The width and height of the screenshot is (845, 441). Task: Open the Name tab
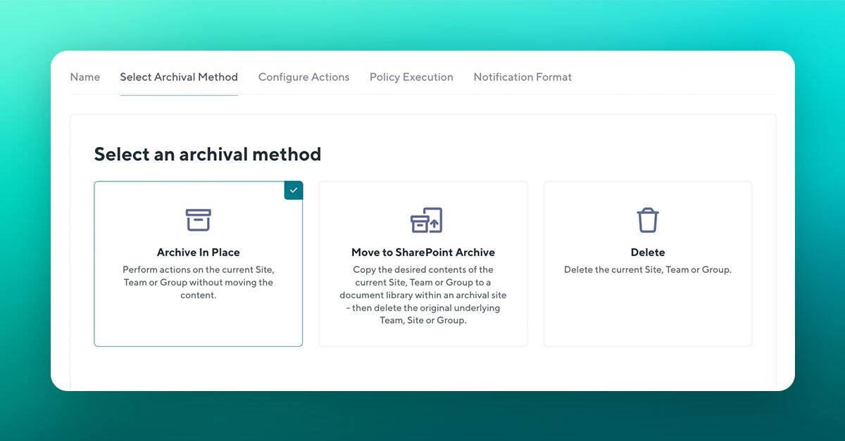(85, 77)
